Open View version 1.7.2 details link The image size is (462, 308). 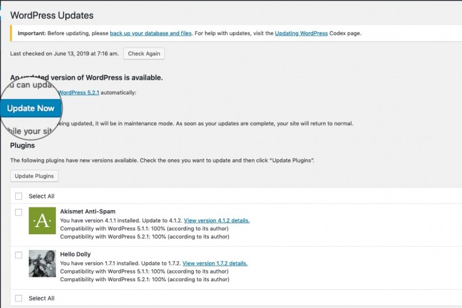click(215, 263)
